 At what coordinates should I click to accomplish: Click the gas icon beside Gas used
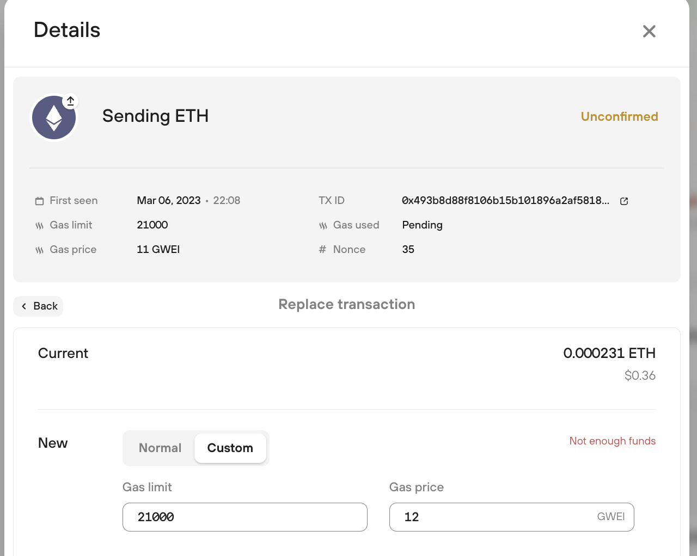point(323,225)
